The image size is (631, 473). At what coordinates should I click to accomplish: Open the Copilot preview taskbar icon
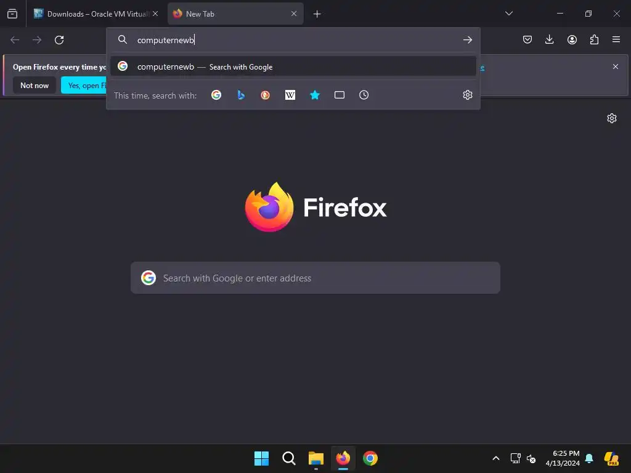[612, 458]
